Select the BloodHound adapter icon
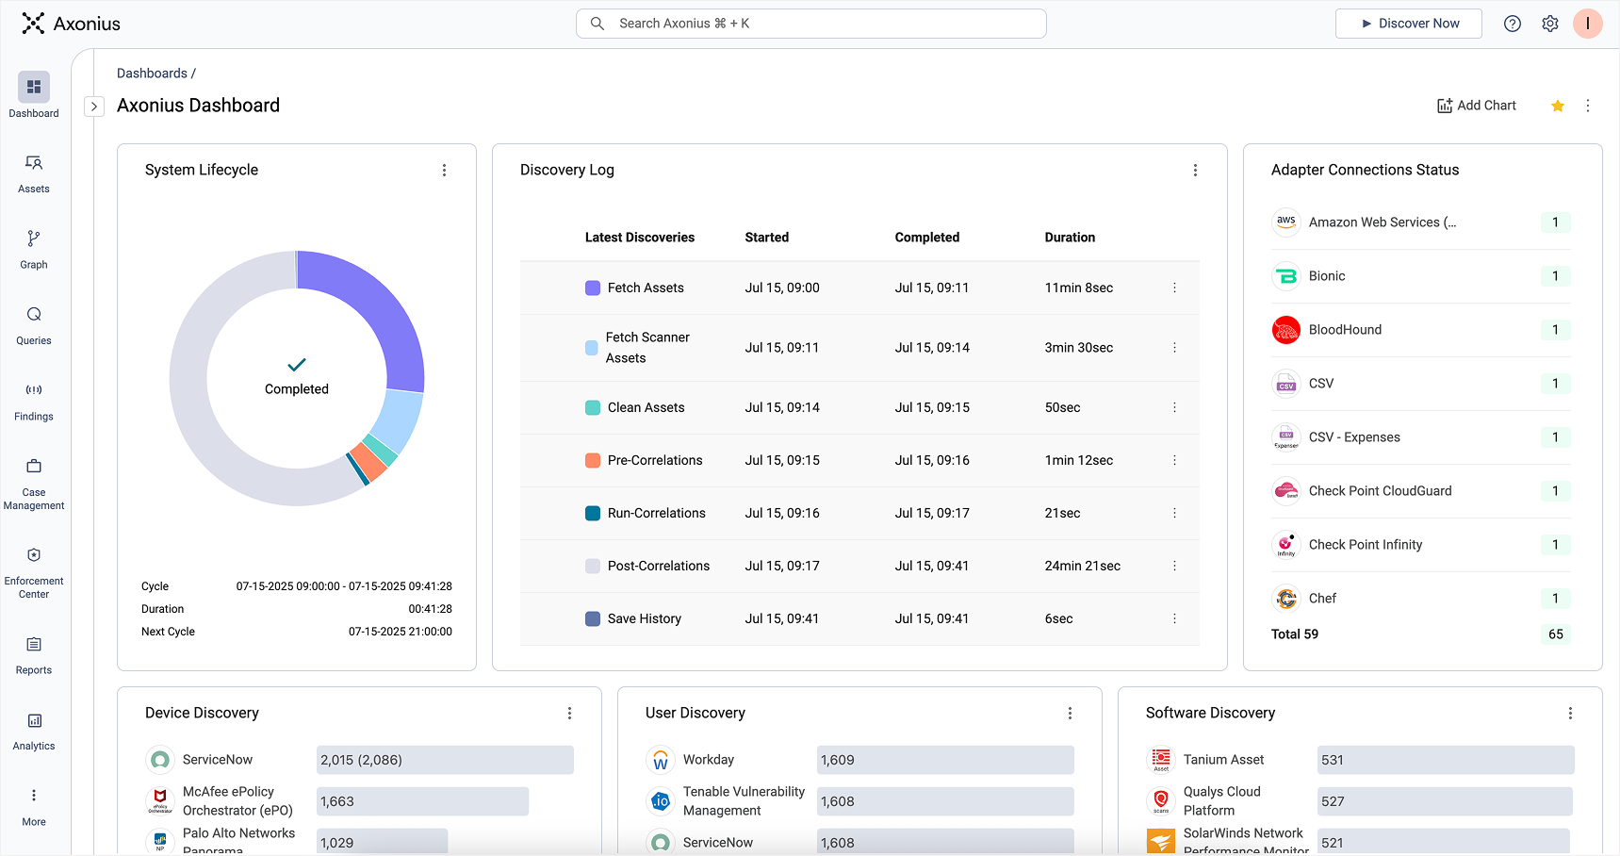The height and width of the screenshot is (856, 1620). (1286, 330)
